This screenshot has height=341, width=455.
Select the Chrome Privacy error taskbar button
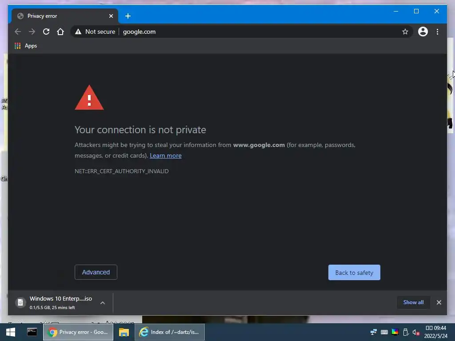78,332
